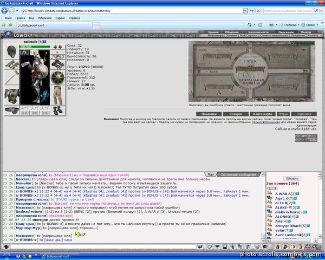Screen dimensions: 325x260
Task: Click the helmet equipment slot
Action: click(11, 51)
